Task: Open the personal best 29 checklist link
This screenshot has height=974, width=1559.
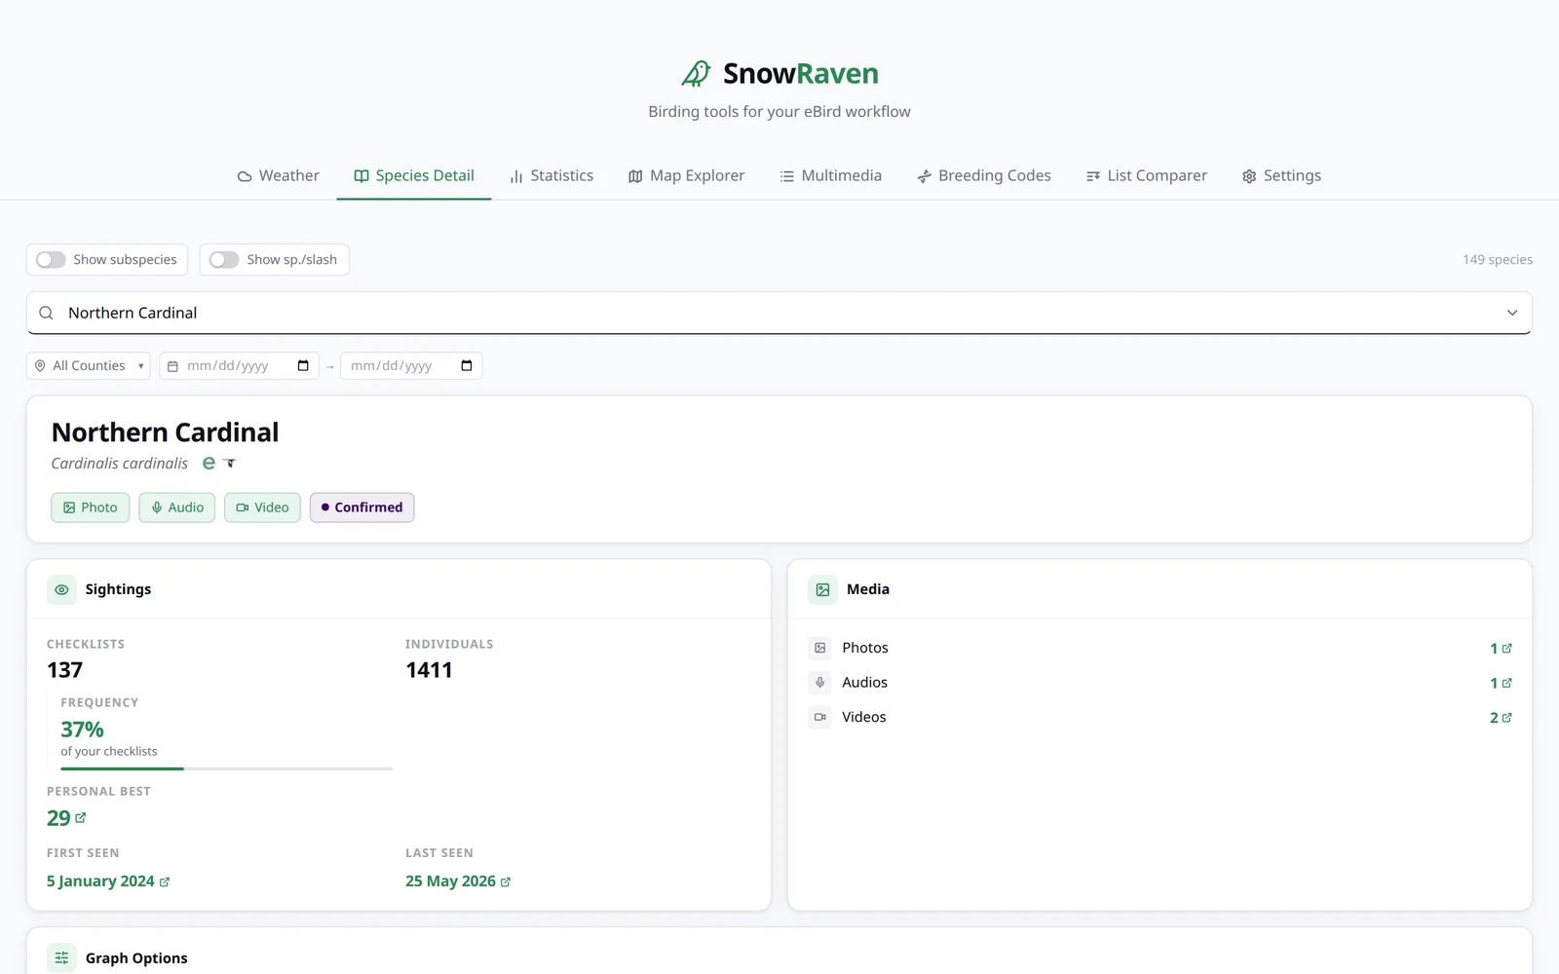Action: [66, 818]
